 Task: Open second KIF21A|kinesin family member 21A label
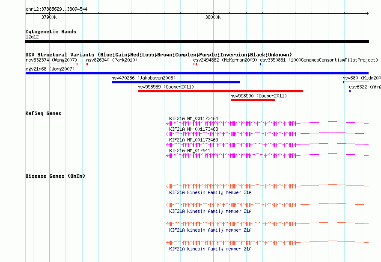[210, 211]
